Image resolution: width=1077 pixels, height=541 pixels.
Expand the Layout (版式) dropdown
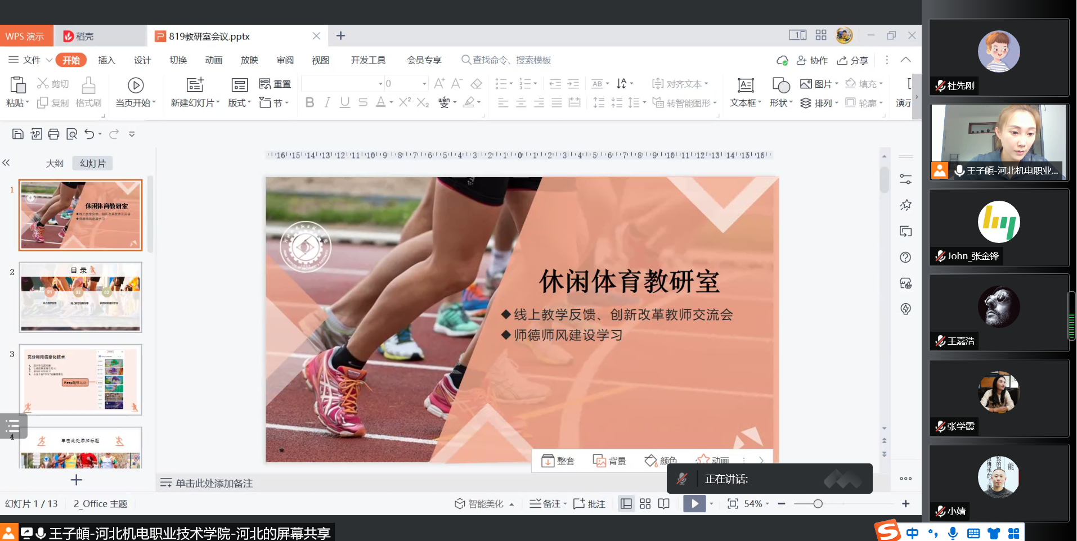(240, 103)
